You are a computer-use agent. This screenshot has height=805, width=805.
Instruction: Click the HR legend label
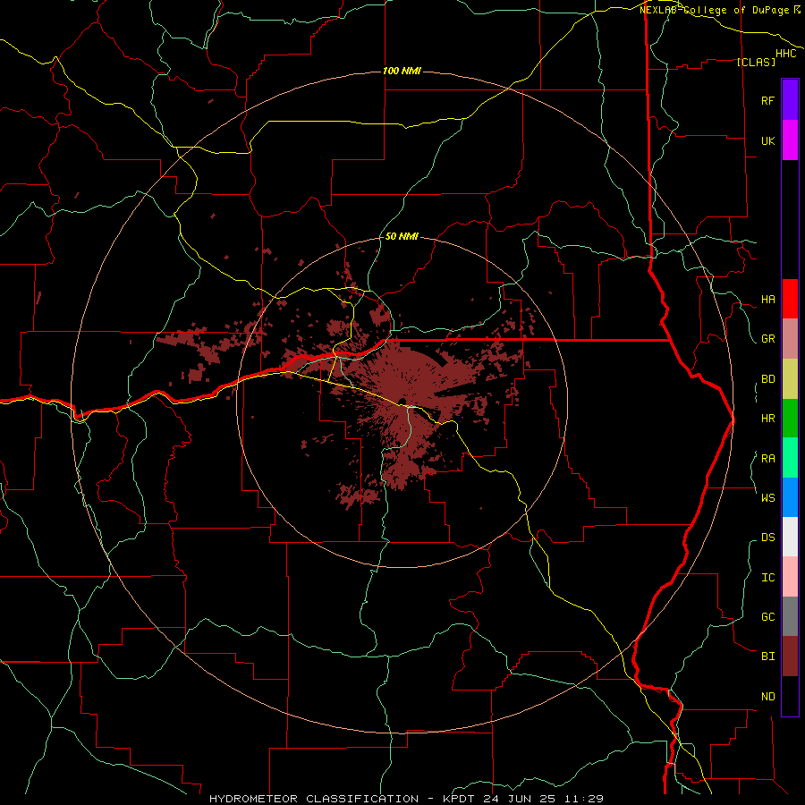pyautogui.click(x=767, y=419)
